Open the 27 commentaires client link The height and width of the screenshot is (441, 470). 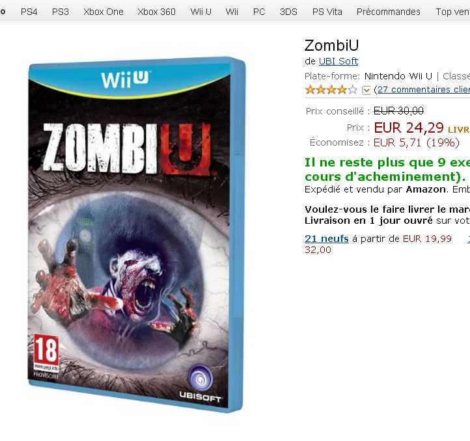point(424,90)
